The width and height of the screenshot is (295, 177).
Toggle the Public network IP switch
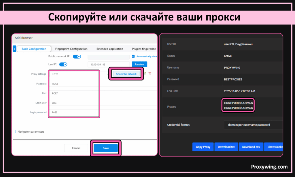tap(77, 57)
